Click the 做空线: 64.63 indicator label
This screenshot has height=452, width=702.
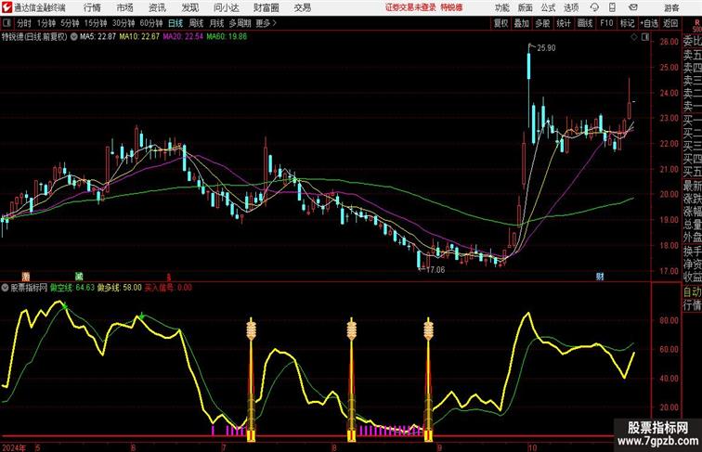click(72, 288)
